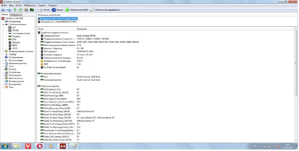299x151 pixels.
Task: Open Opera browser from taskbar
Action: (x=40, y=146)
